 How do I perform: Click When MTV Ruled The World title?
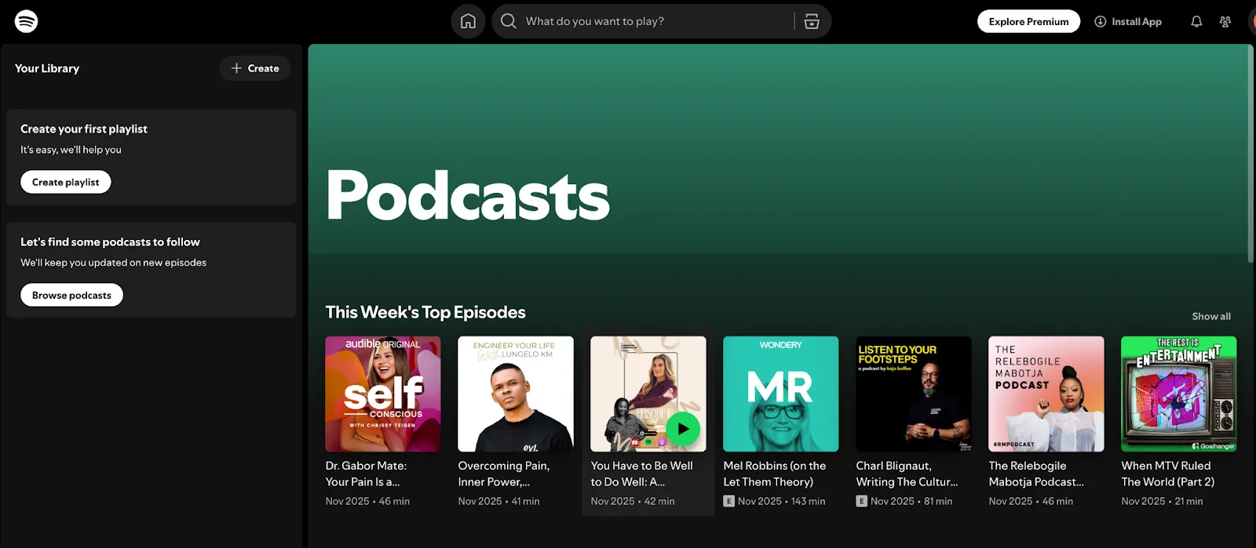1168,474
